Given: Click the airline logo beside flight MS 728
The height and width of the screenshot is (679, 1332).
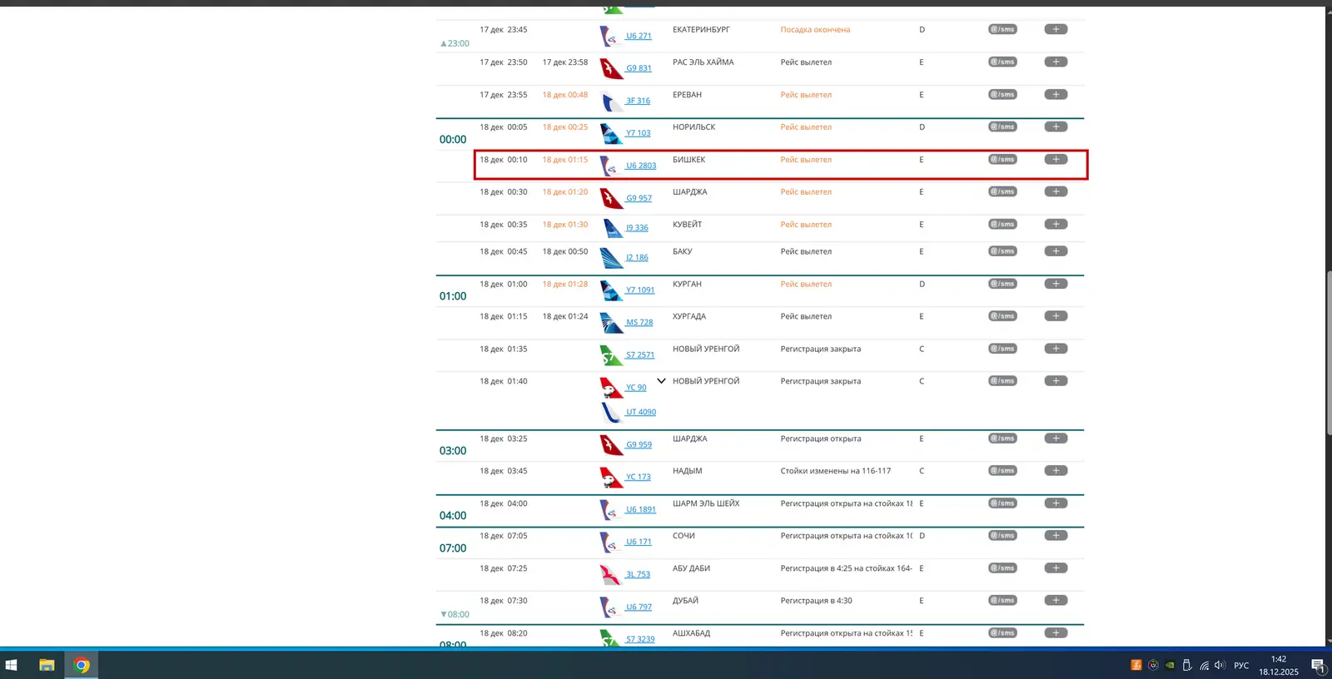Looking at the screenshot, I should [612, 323].
